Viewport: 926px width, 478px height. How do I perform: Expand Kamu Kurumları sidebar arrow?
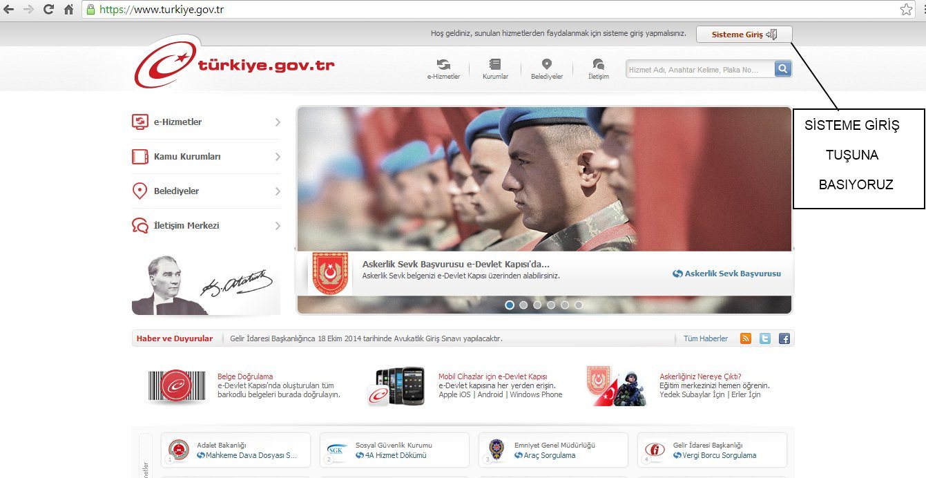click(278, 157)
